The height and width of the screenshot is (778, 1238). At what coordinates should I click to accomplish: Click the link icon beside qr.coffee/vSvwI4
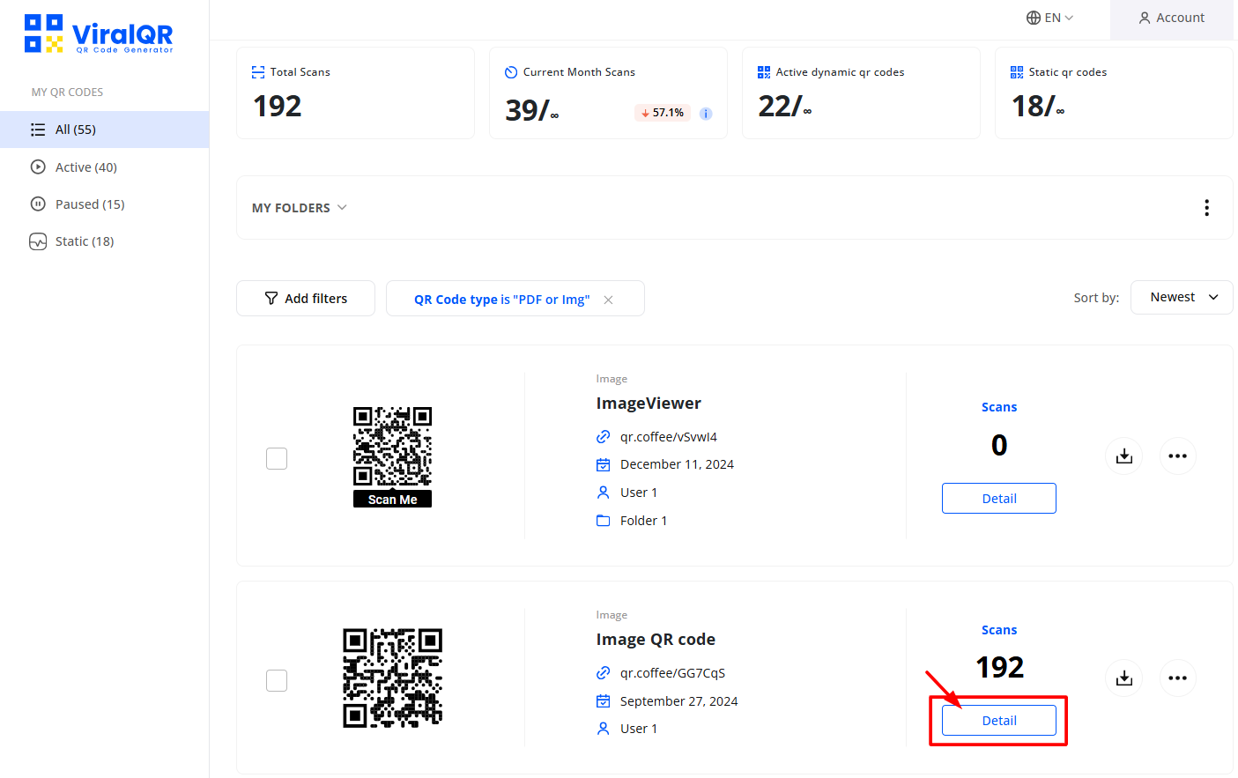click(x=603, y=437)
